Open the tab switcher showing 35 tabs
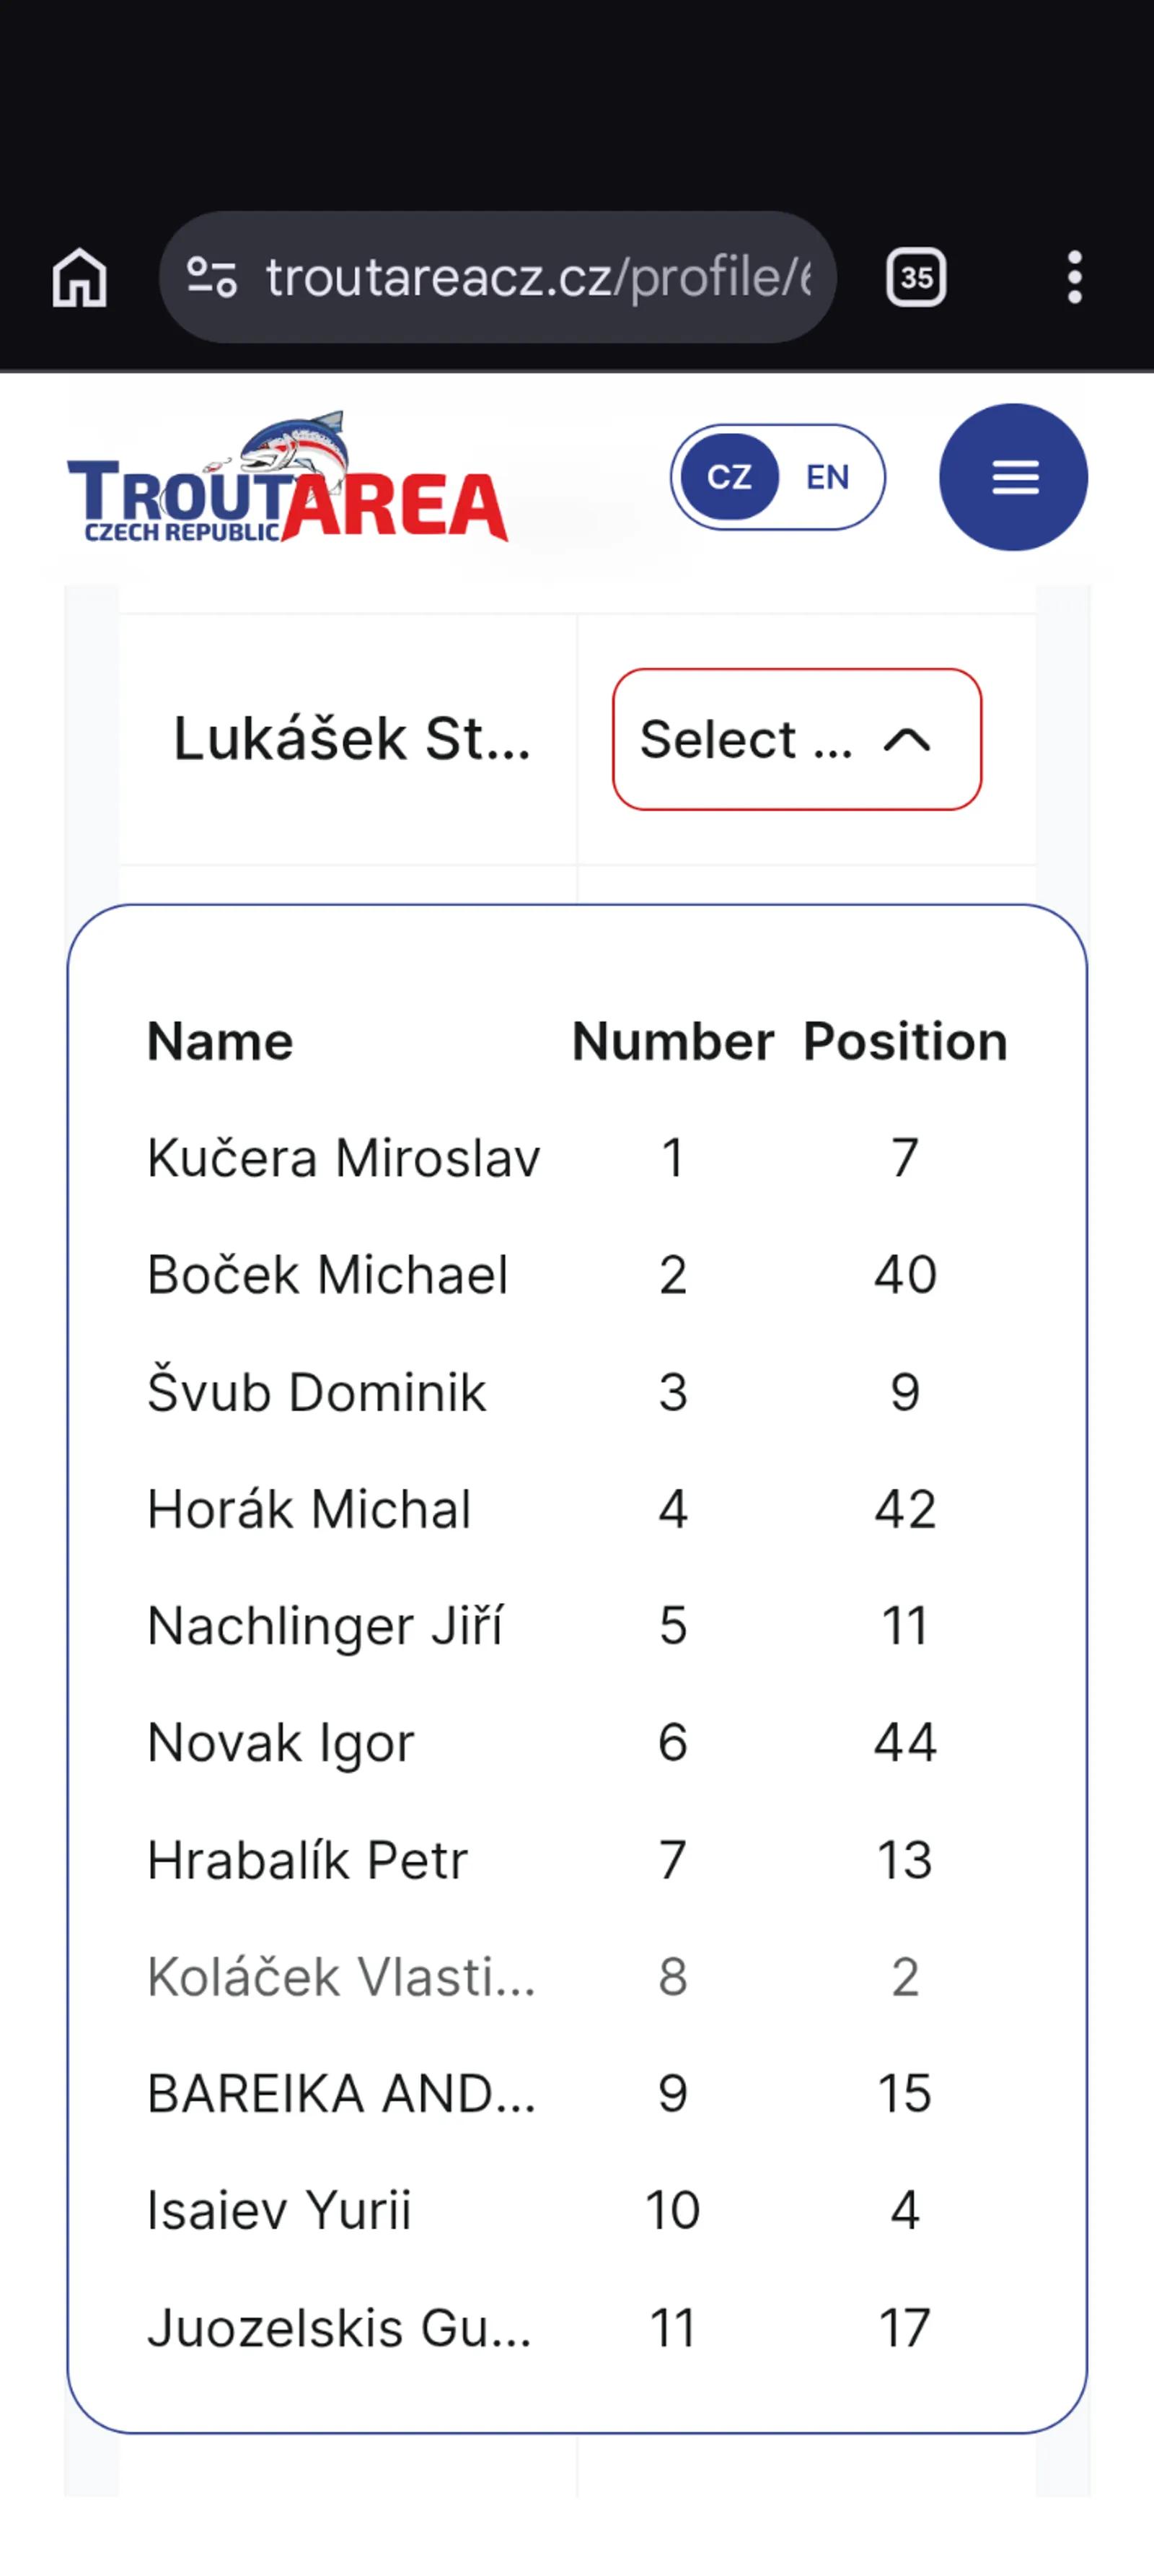This screenshot has width=1154, height=2576. pos(915,277)
